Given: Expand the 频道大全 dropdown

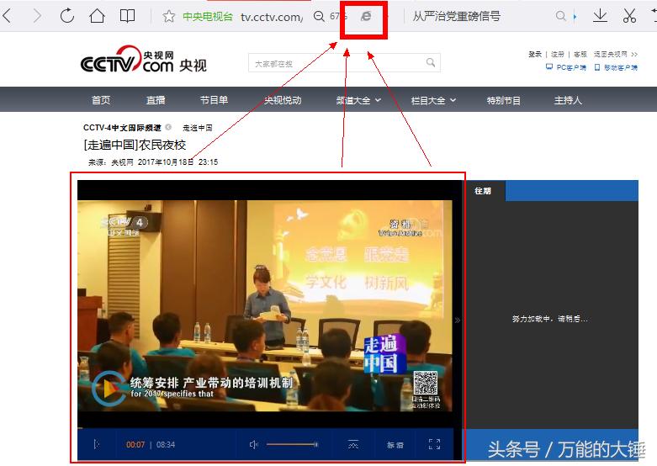Looking at the screenshot, I should tap(358, 100).
